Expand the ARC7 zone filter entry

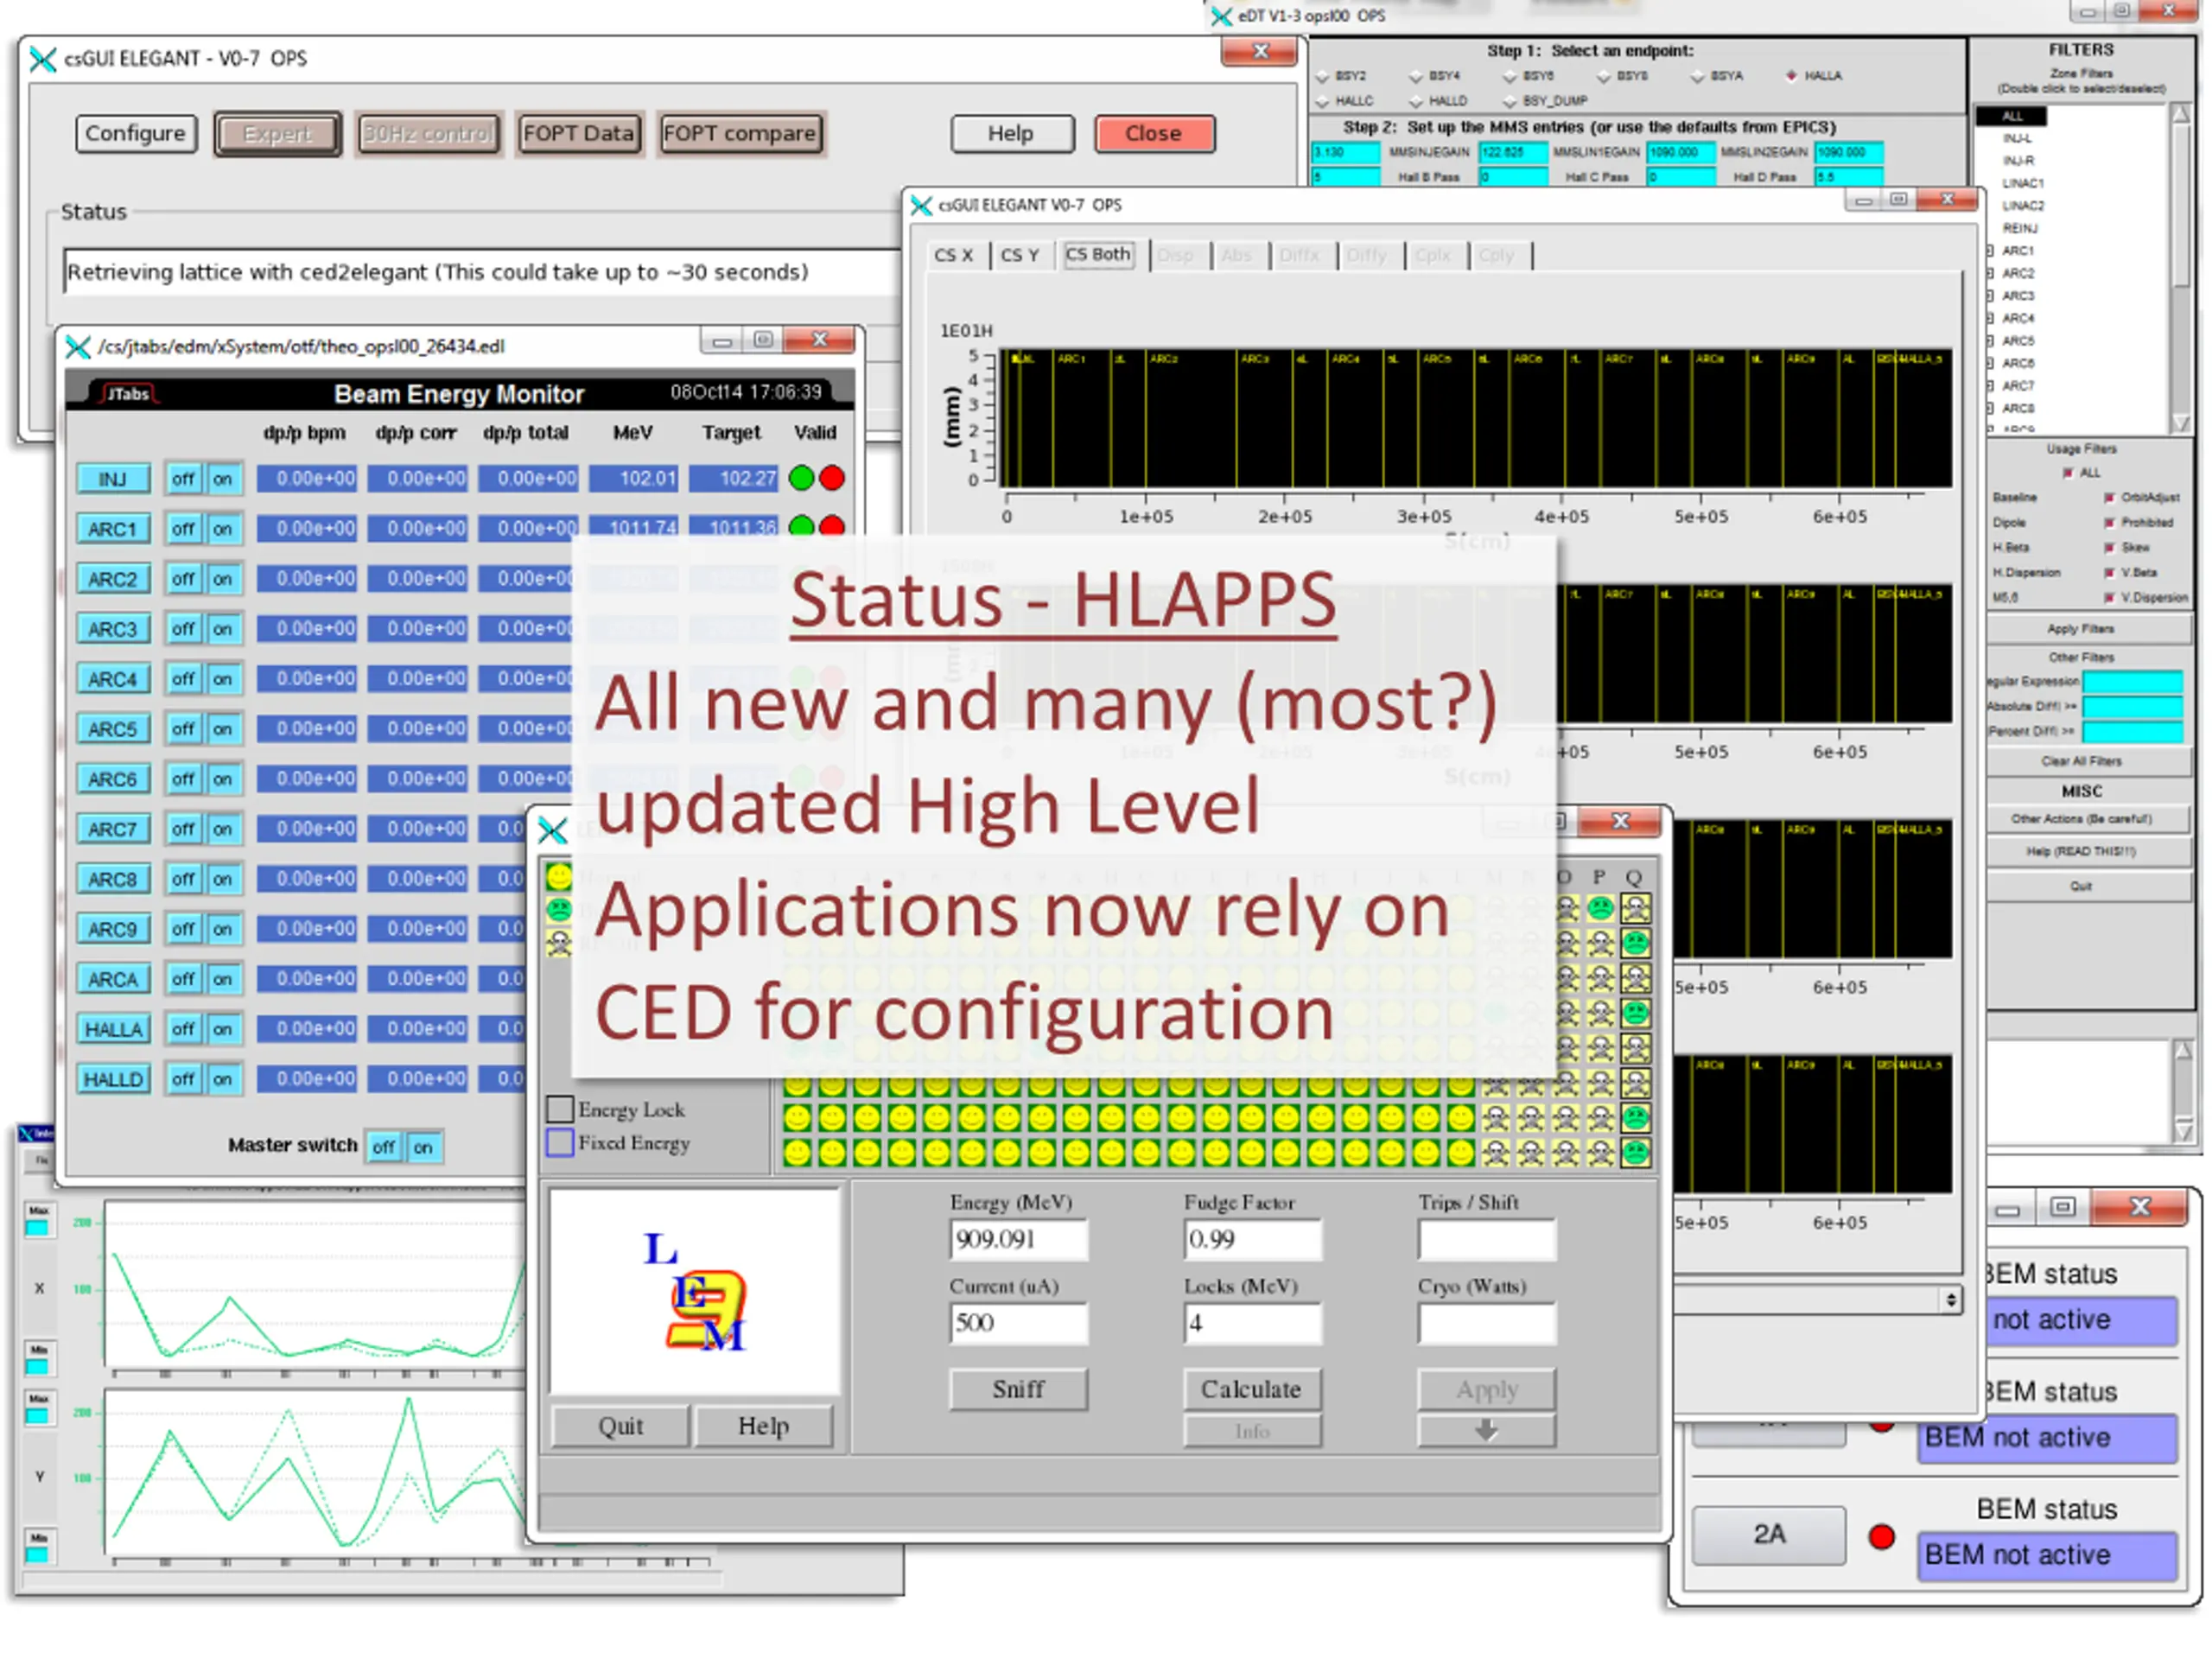(1991, 386)
